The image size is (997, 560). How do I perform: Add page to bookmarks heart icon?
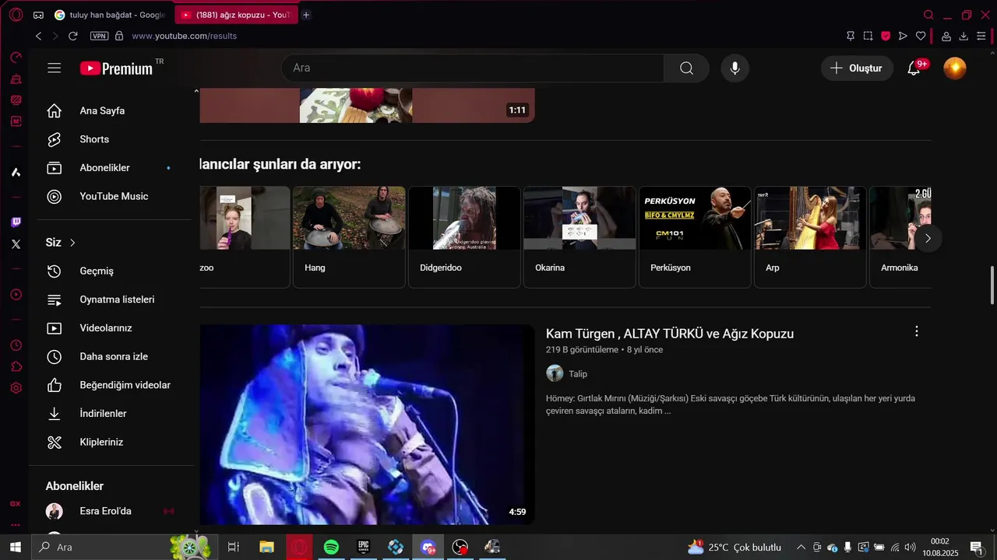[921, 36]
